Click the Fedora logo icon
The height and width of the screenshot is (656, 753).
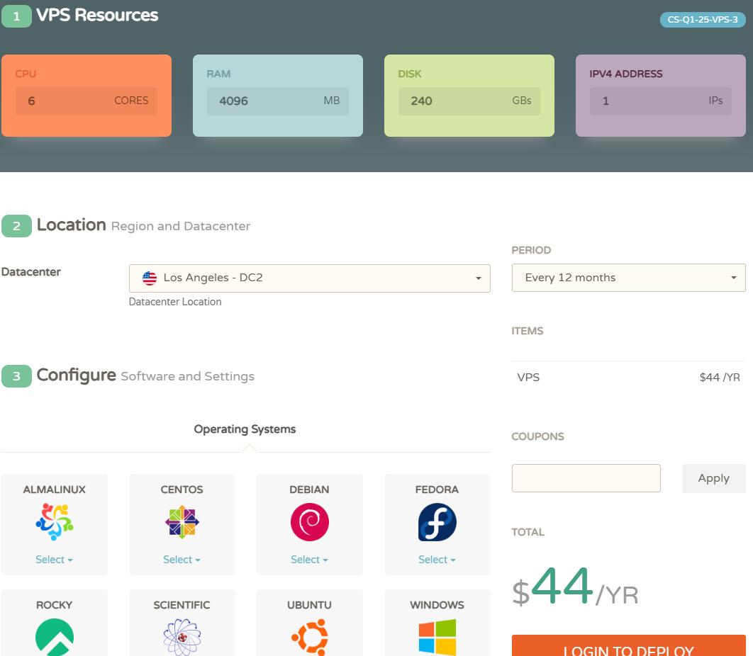(x=437, y=522)
